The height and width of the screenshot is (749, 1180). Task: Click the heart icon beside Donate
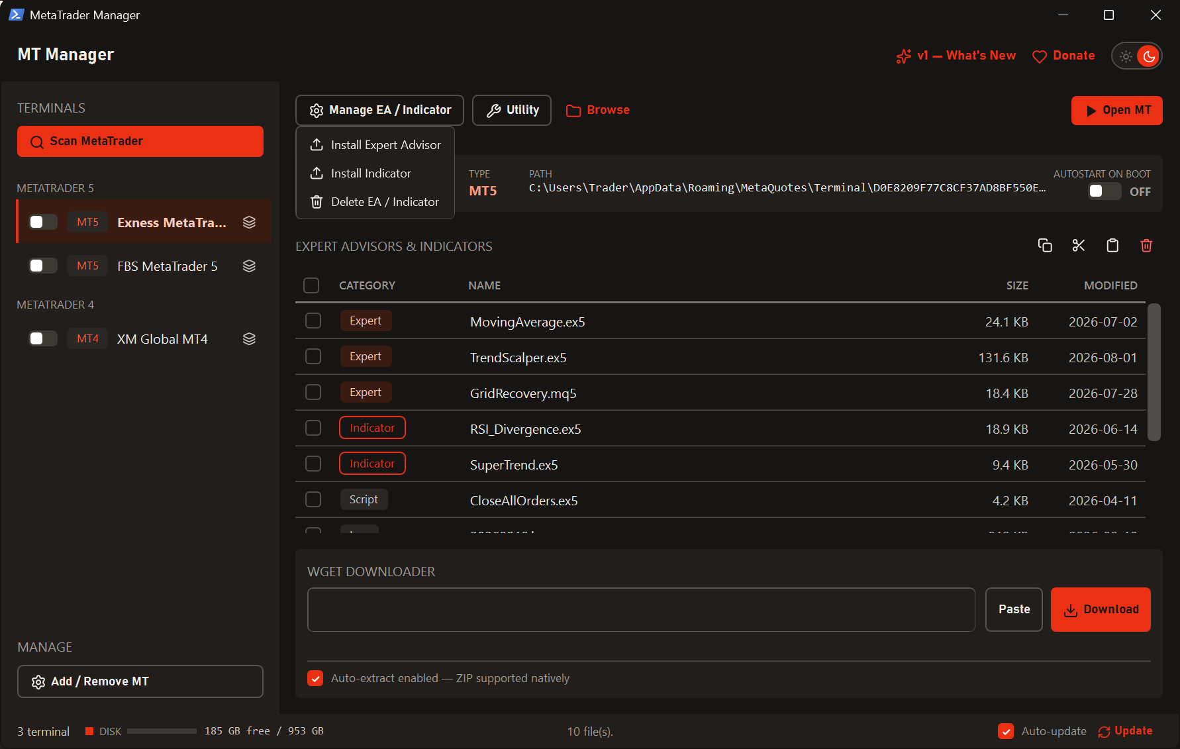(1040, 56)
